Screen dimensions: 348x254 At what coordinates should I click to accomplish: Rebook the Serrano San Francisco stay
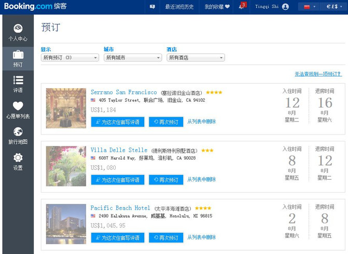point(166,122)
